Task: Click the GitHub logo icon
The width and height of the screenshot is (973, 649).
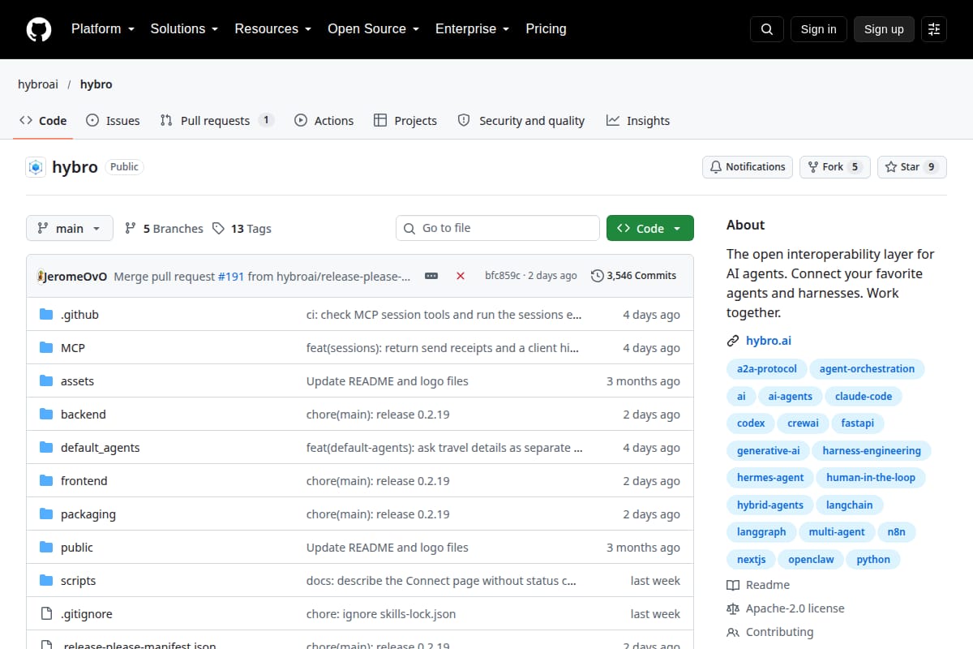Action: tap(38, 29)
